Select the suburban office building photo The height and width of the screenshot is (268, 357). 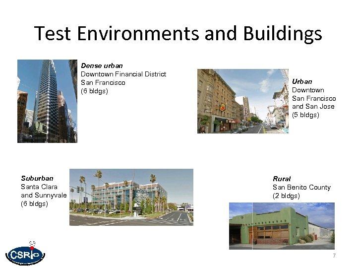pyautogui.click(x=131, y=197)
